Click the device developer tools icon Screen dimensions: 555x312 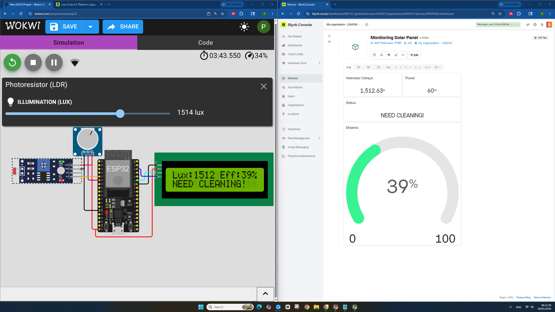click(x=389, y=55)
